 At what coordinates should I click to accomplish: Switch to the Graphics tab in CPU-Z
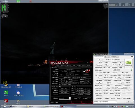pos(79,66)
